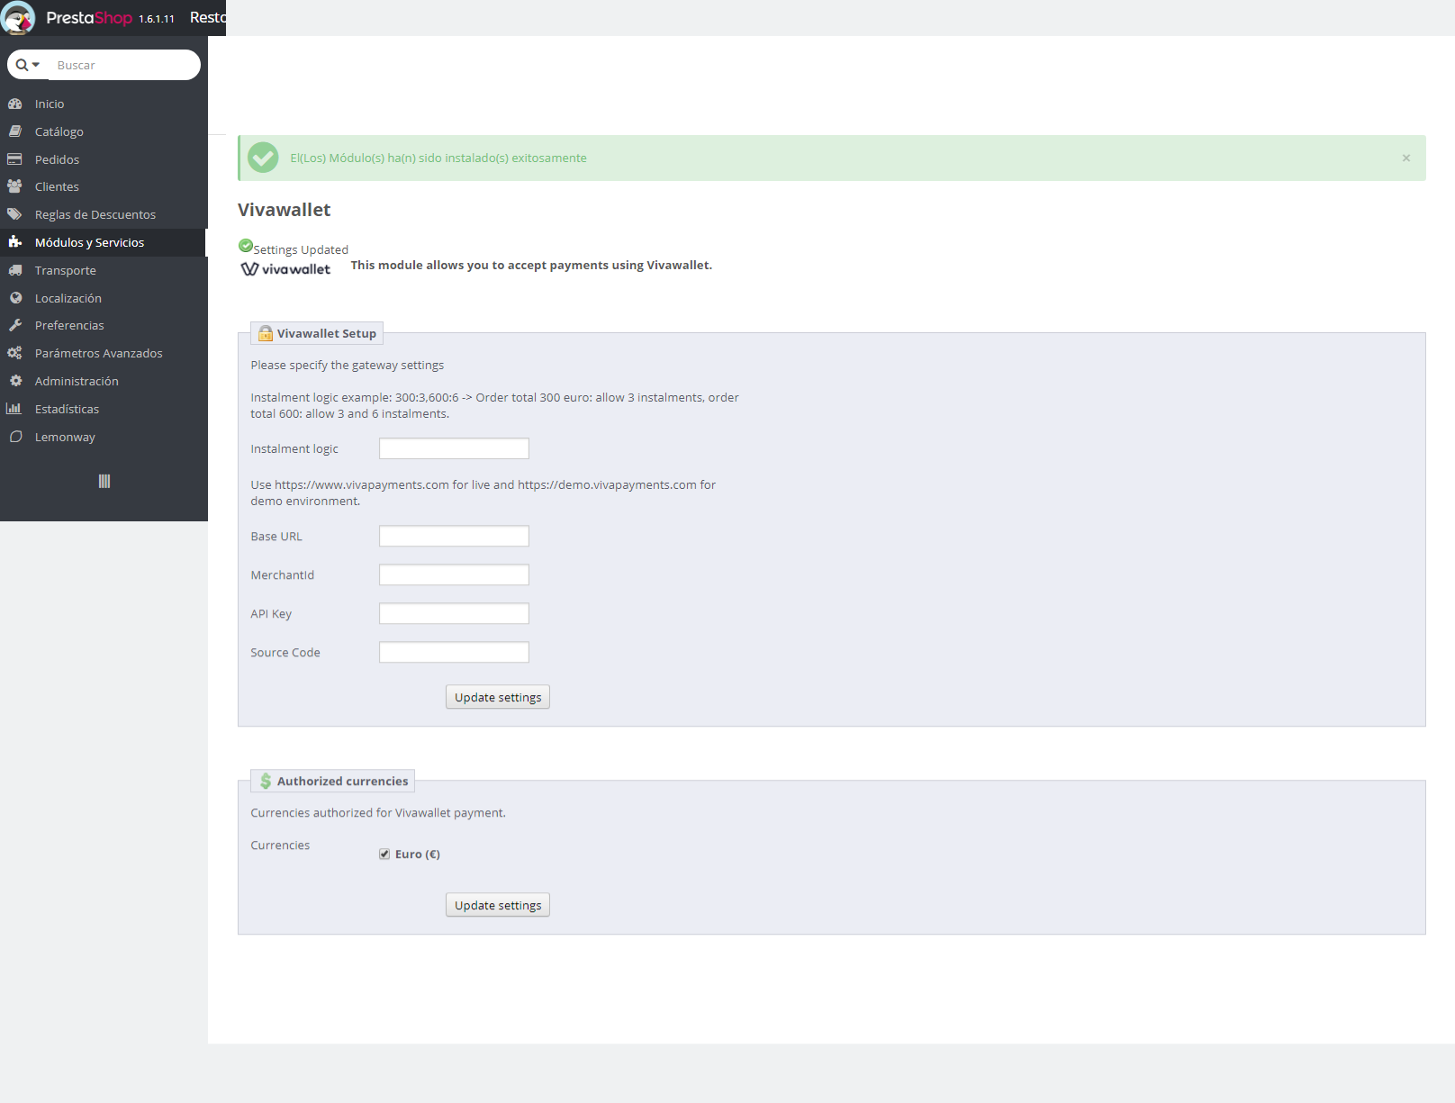Image resolution: width=1455 pixels, height=1103 pixels.
Task: Open Pedidos menu item
Action: tap(104, 159)
